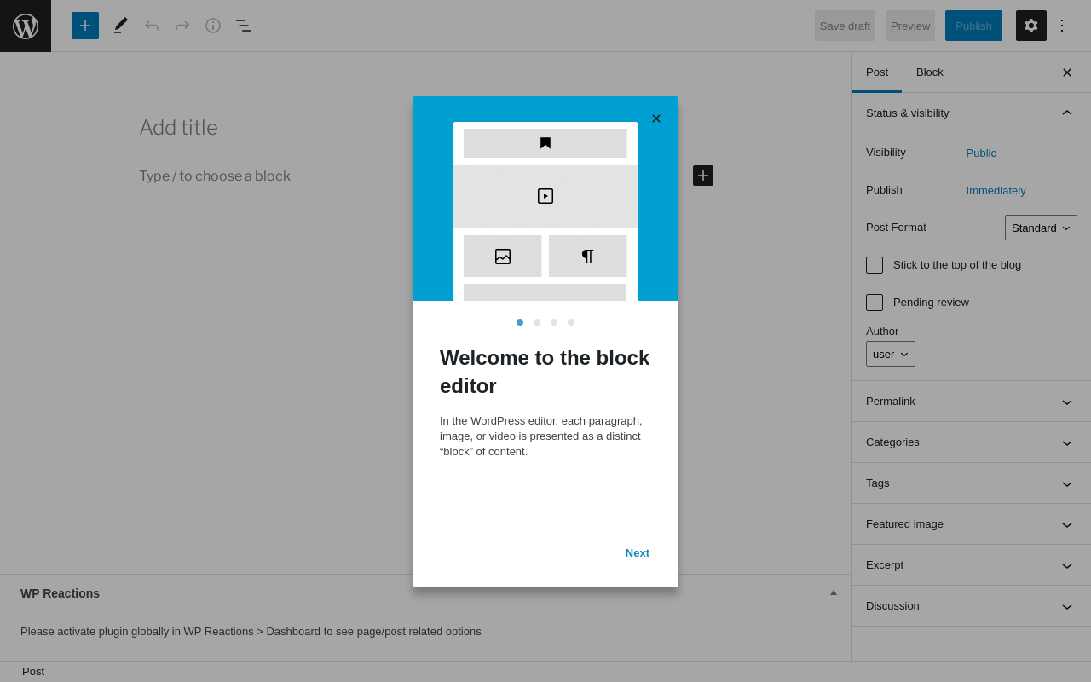Viewport: 1091px width, 682px height.
Task: Expand the Featured image panel
Action: tap(971, 524)
